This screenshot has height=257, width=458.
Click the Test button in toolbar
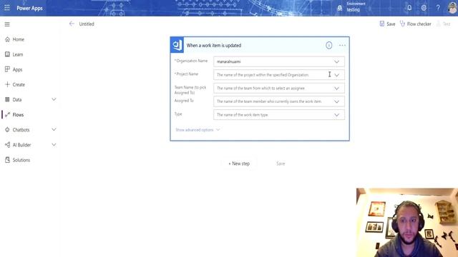444,24
